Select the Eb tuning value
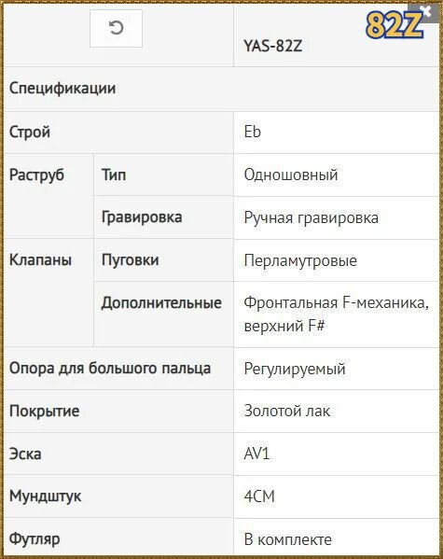This screenshot has width=443, height=559. click(x=253, y=132)
